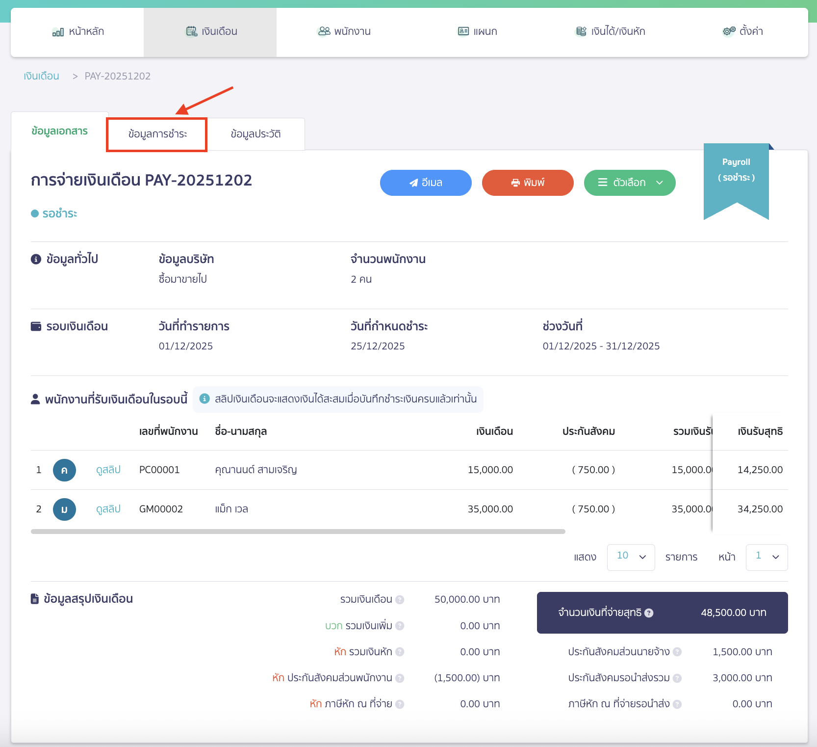Open the page number dropdown
Image resolution: width=817 pixels, height=747 pixels.
[766, 557]
